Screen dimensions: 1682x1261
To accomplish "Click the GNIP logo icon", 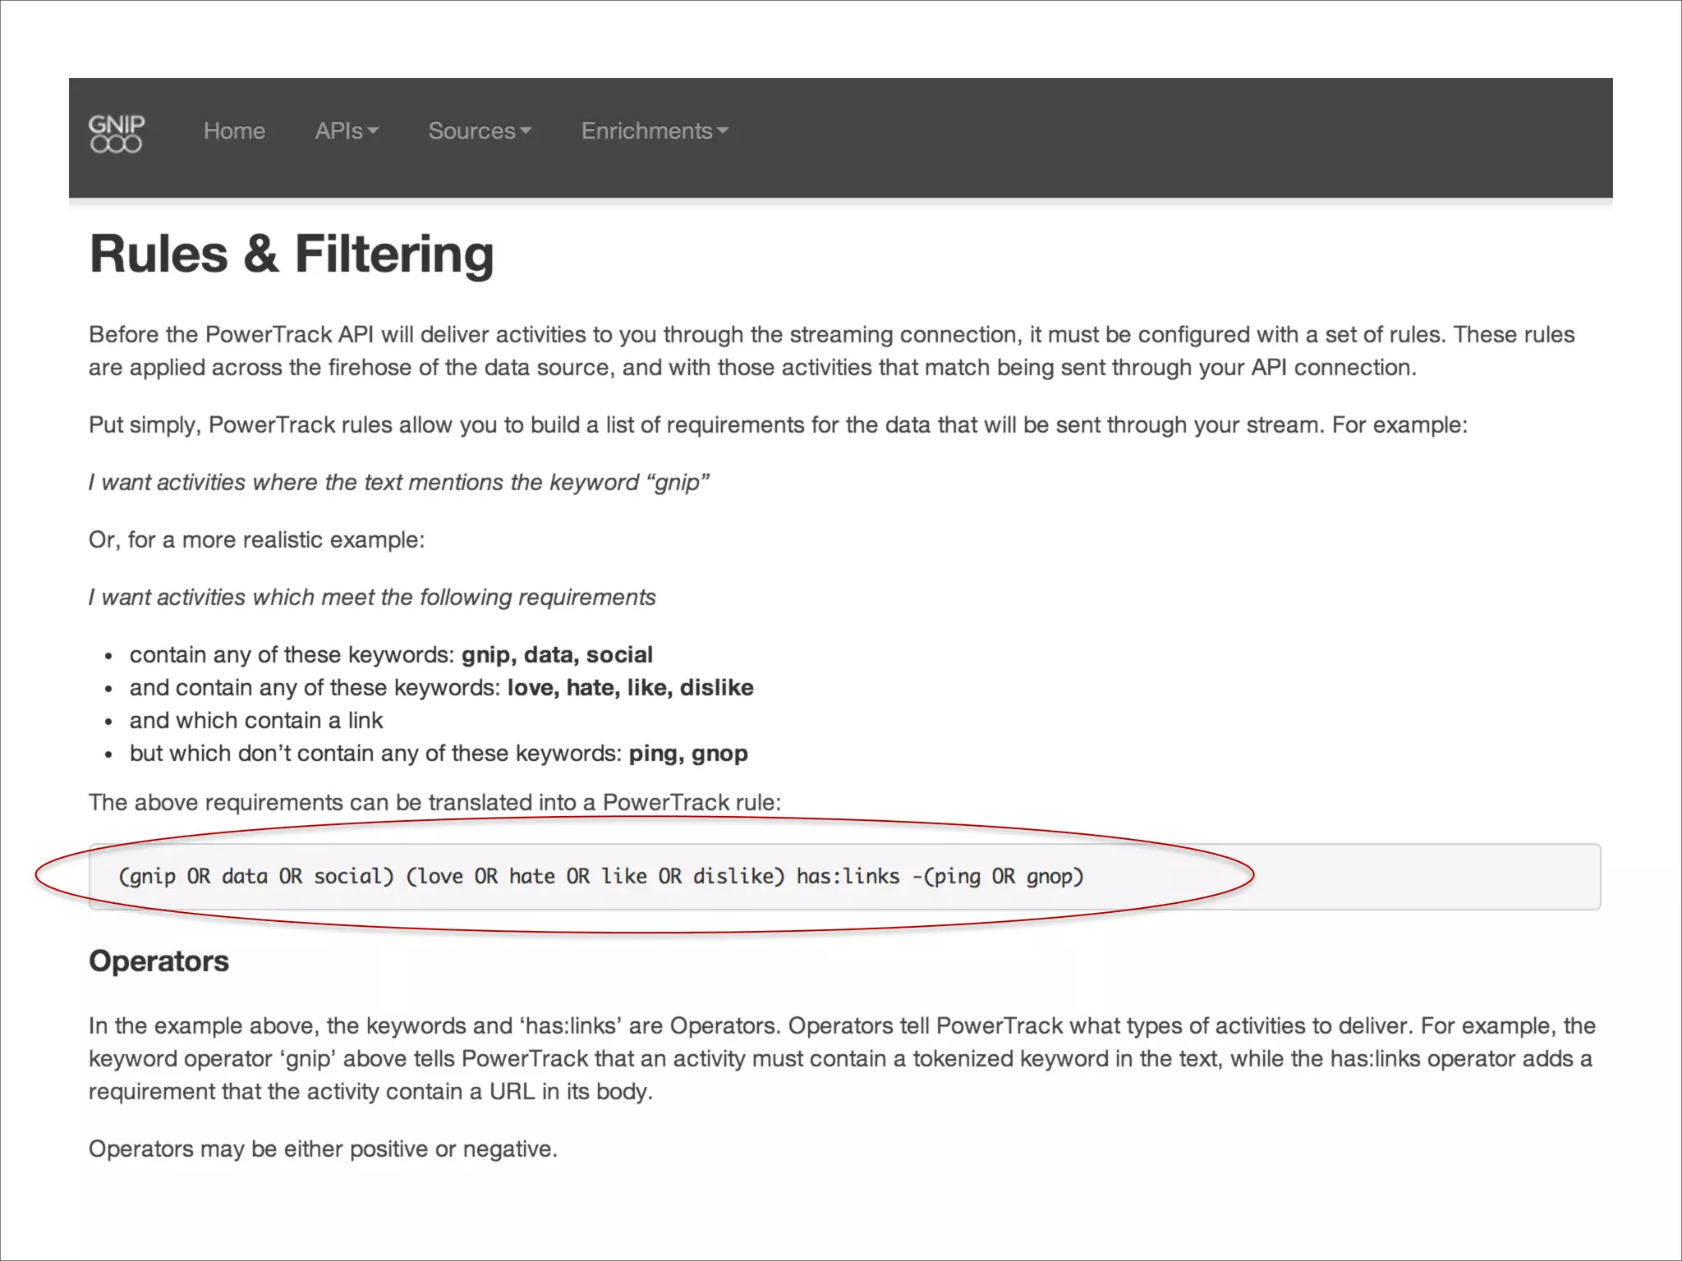I will 116,133.
